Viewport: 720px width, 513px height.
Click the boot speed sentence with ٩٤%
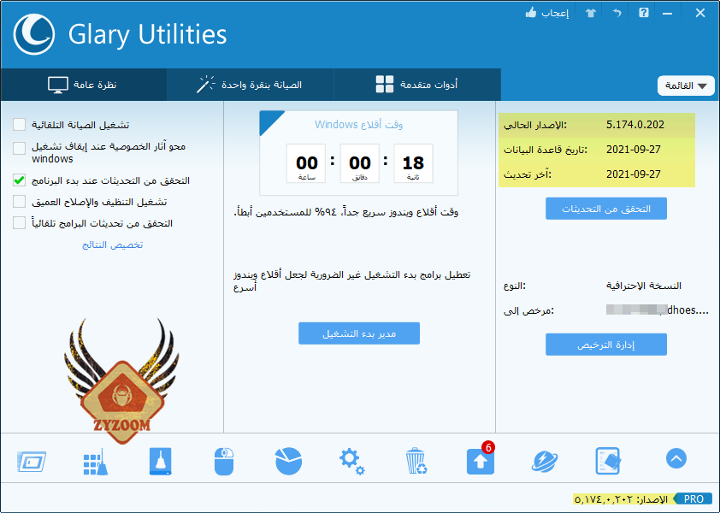[x=345, y=212]
